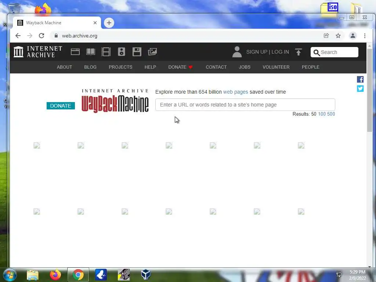Open the HELP menu item
376x282 pixels.
tap(150, 67)
